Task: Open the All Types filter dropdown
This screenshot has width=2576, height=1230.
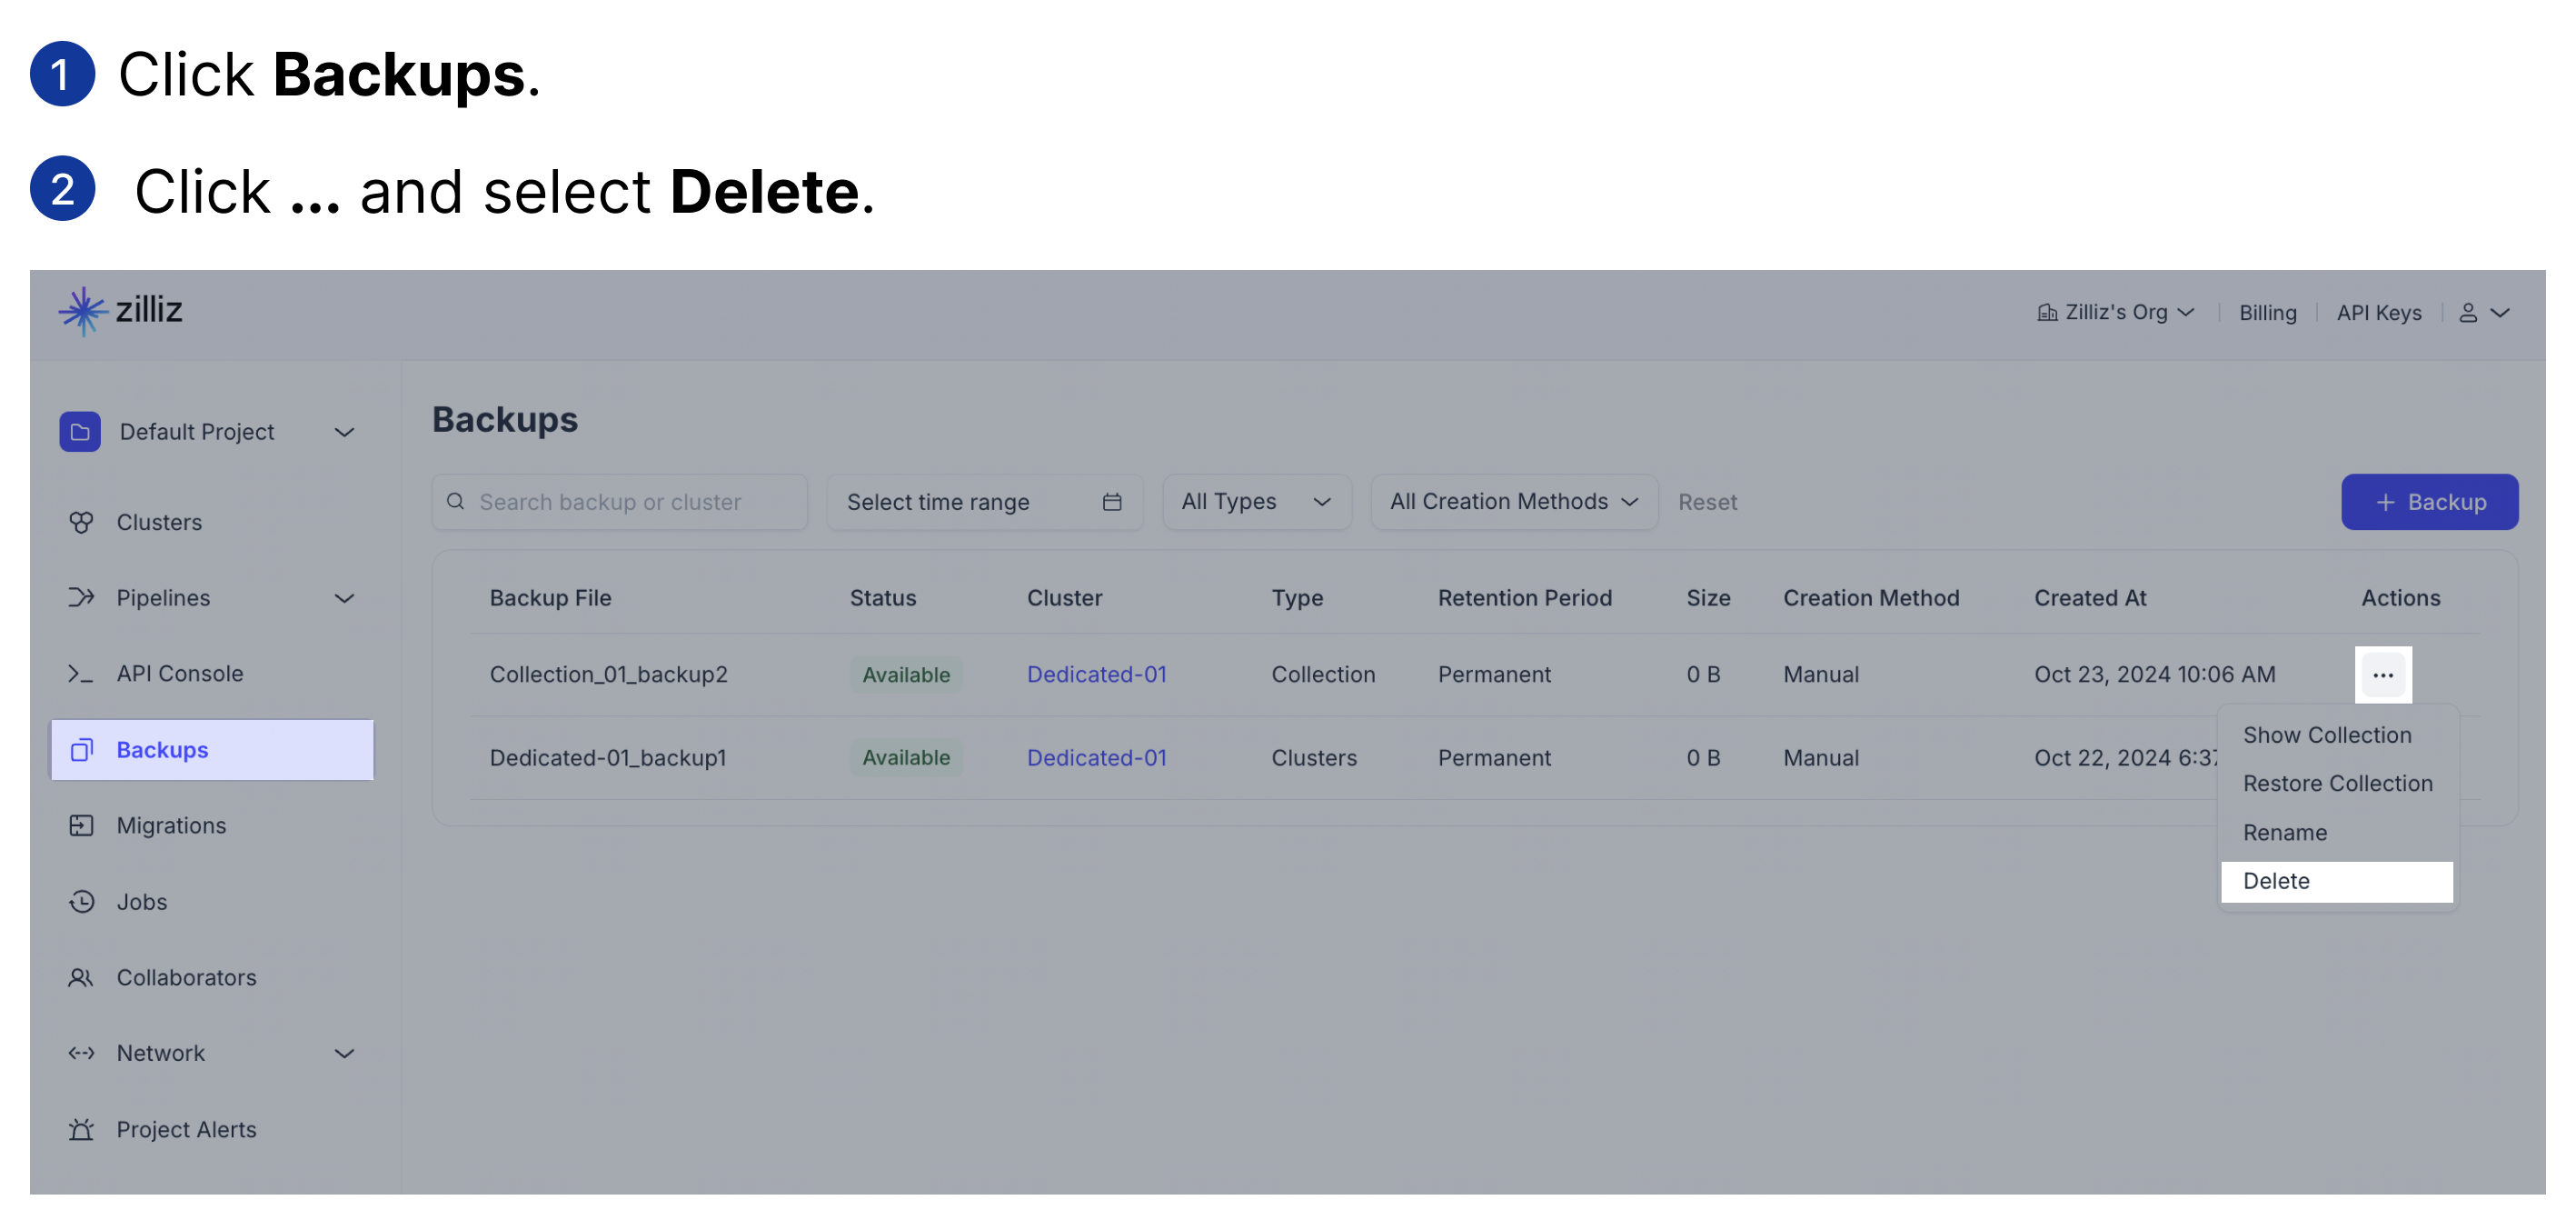Action: 1257,503
